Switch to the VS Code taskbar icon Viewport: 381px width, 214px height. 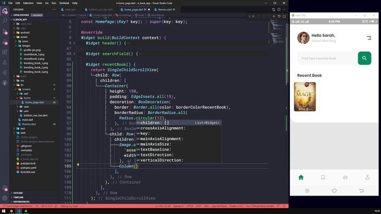click(x=18, y=211)
